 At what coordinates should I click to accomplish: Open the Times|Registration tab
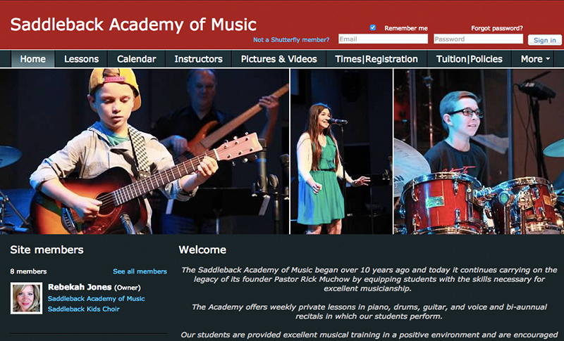376,59
